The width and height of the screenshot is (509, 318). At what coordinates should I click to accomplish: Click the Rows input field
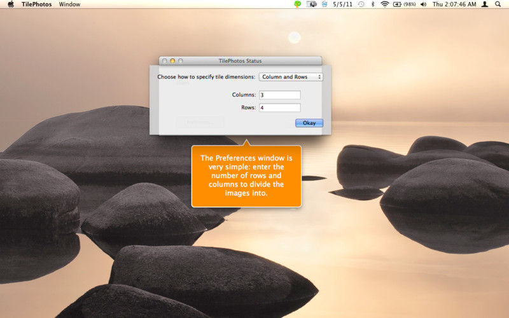pos(280,107)
